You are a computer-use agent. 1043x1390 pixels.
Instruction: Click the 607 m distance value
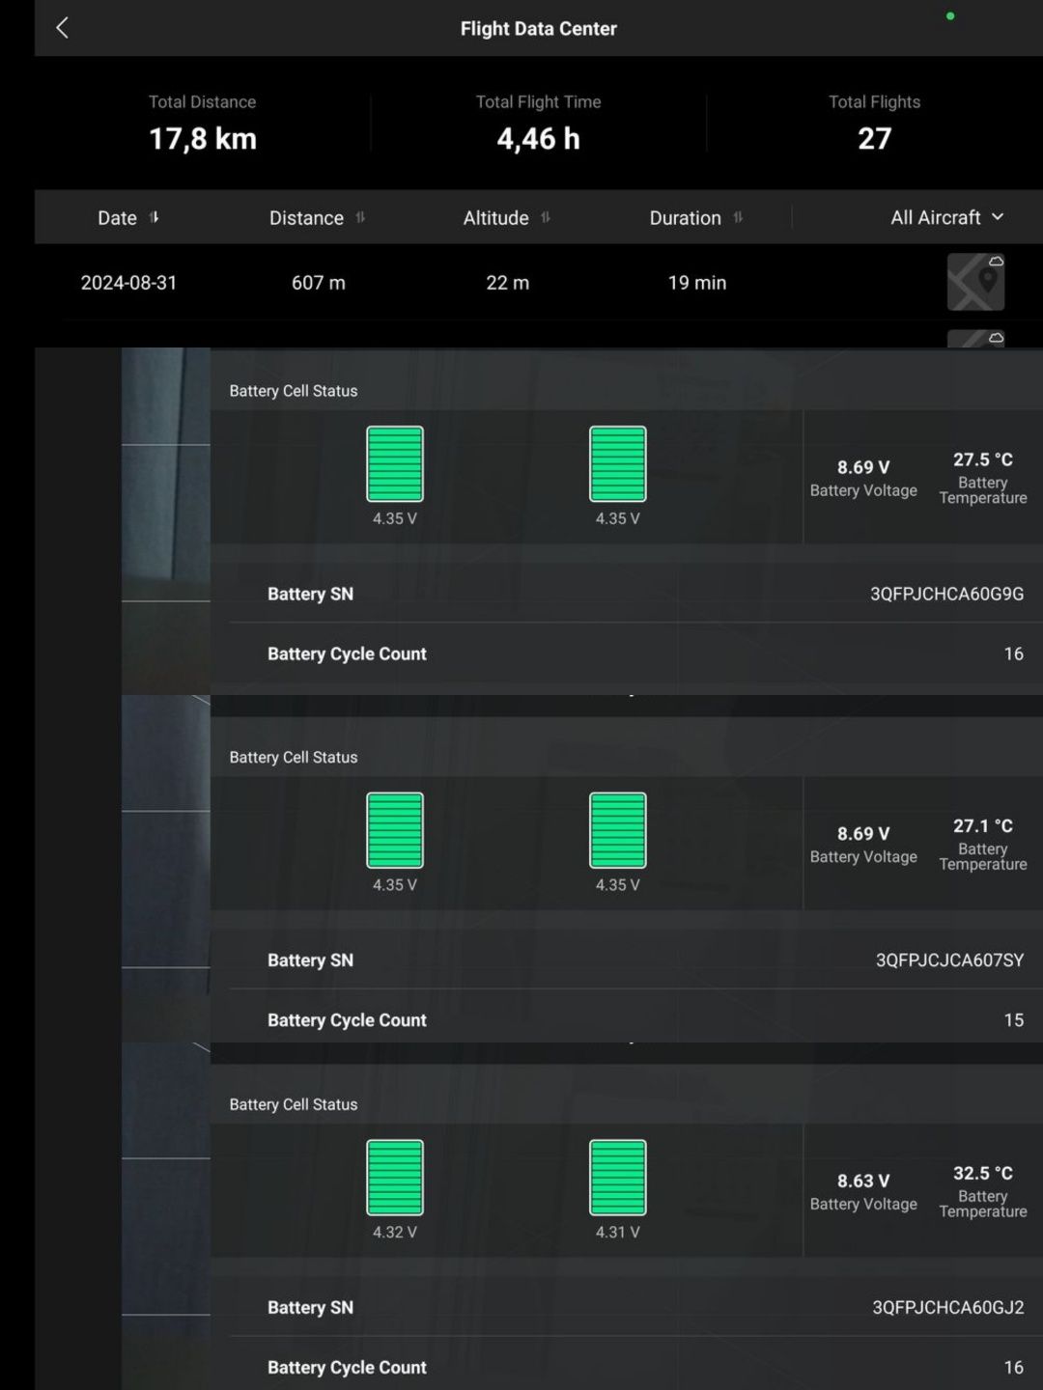tap(319, 283)
